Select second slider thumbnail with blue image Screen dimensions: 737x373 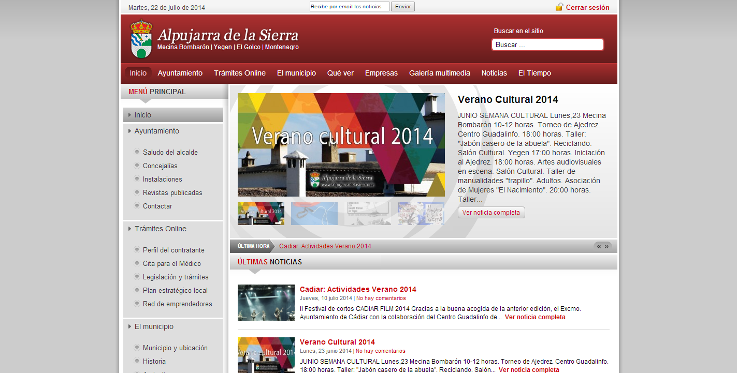coord(314,213)
